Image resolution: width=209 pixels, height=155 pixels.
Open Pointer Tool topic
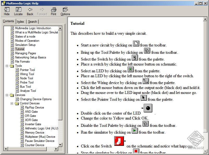(x=27, y=70)
